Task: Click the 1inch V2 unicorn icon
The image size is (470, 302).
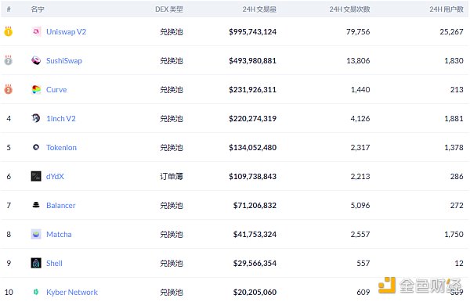Action: [36, 118]
